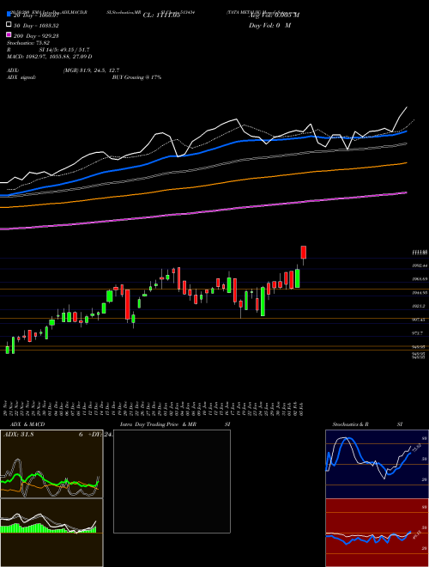Open the blue Stochastics chart thumbnail
Image resolution: width=429 pixels, height=567 pixels.
tap(377, 464)
